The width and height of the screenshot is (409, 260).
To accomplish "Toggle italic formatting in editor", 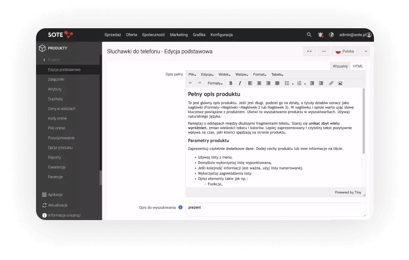I will (x=240, y=83).
